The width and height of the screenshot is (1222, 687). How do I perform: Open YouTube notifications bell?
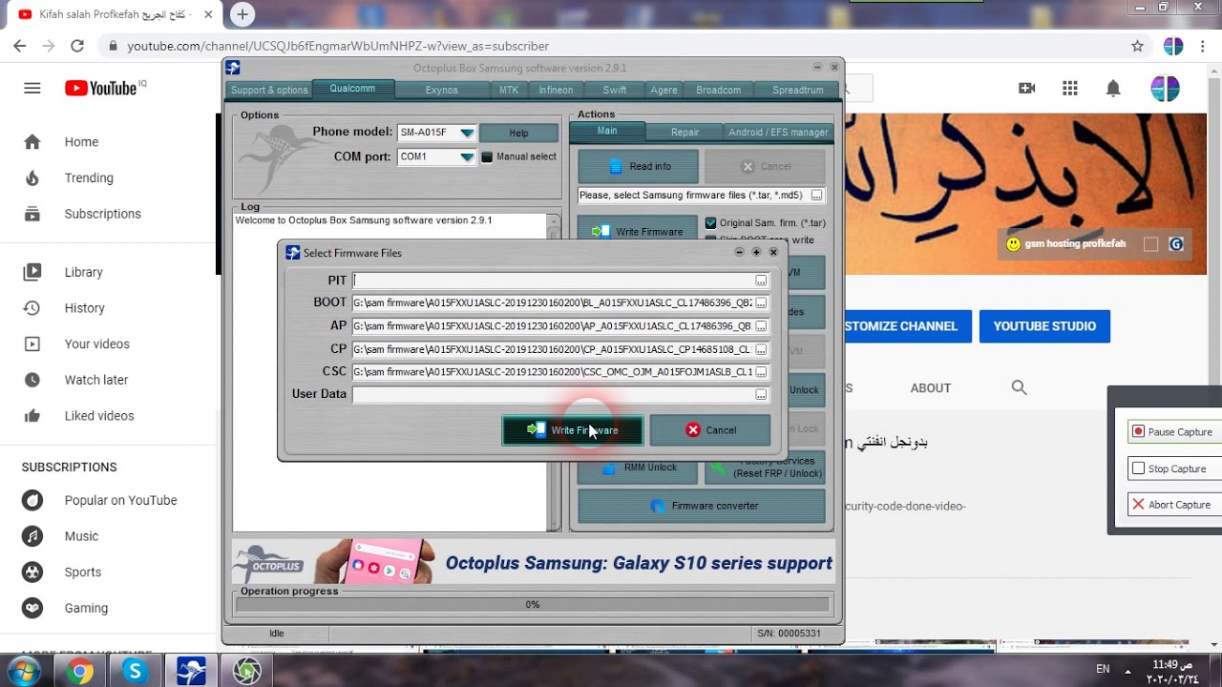click(x=1113, y=88)
